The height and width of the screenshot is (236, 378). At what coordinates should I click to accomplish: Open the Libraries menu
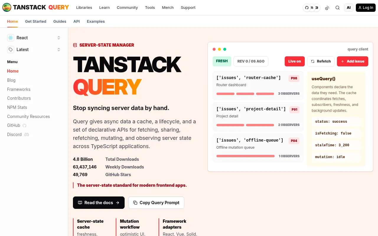[x=84, y=7]
